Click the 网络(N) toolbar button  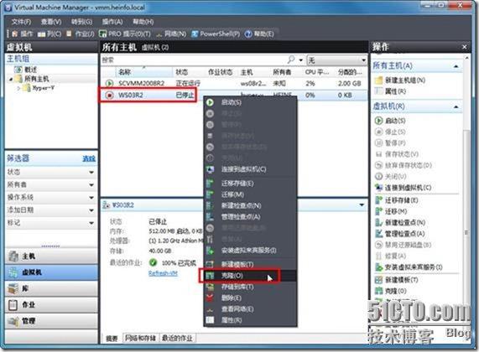[x=171, y=34]
